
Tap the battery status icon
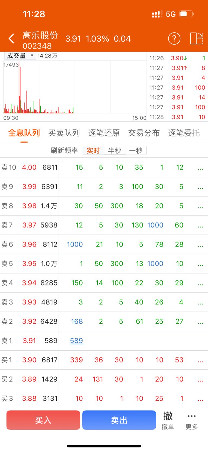pyautogui.click(x=187, y=14)
